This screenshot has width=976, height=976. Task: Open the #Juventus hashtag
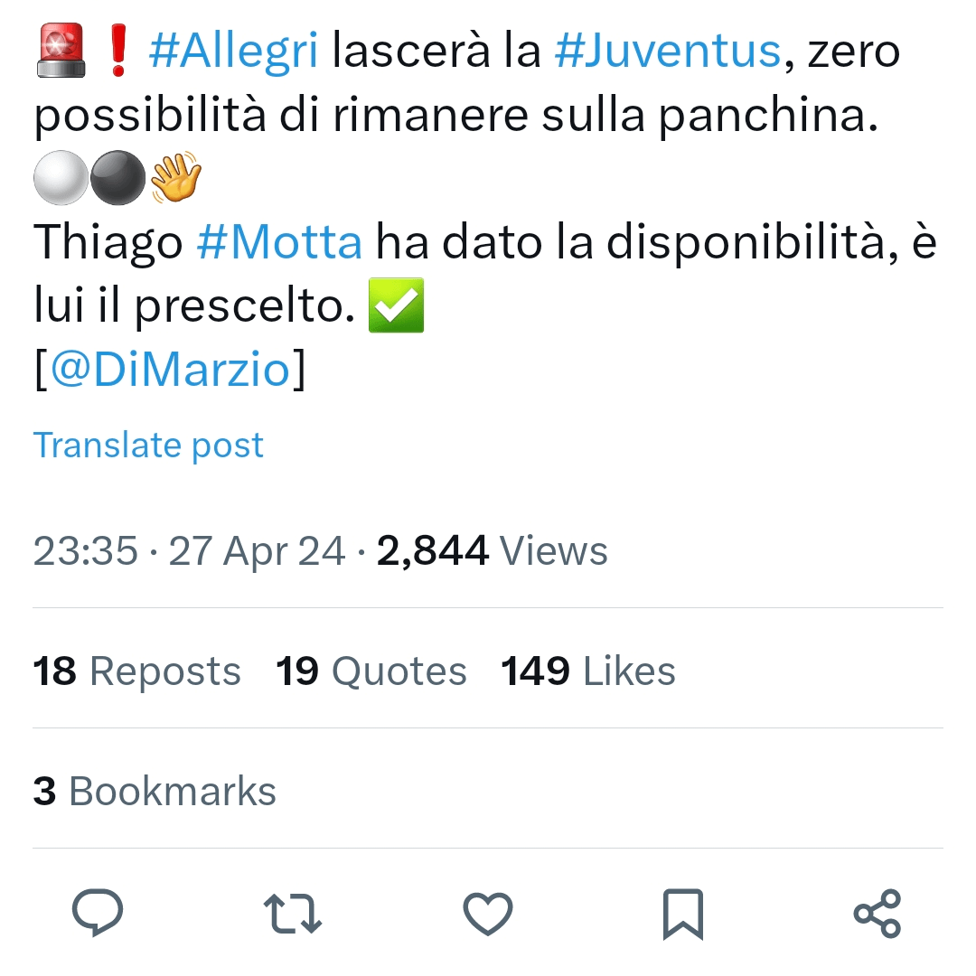coord(667,51)
